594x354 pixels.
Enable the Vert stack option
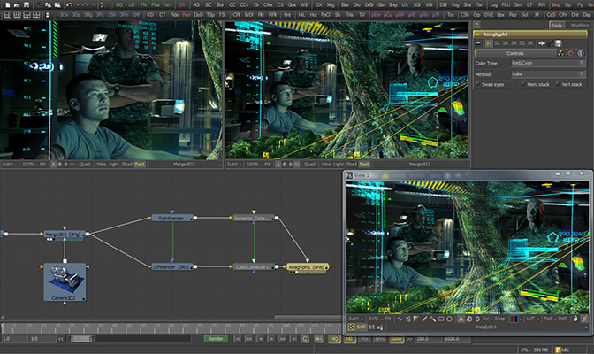560,84
